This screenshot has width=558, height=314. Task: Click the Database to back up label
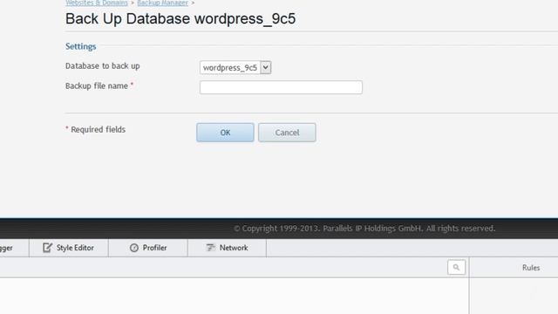click(x=103, y=66)
